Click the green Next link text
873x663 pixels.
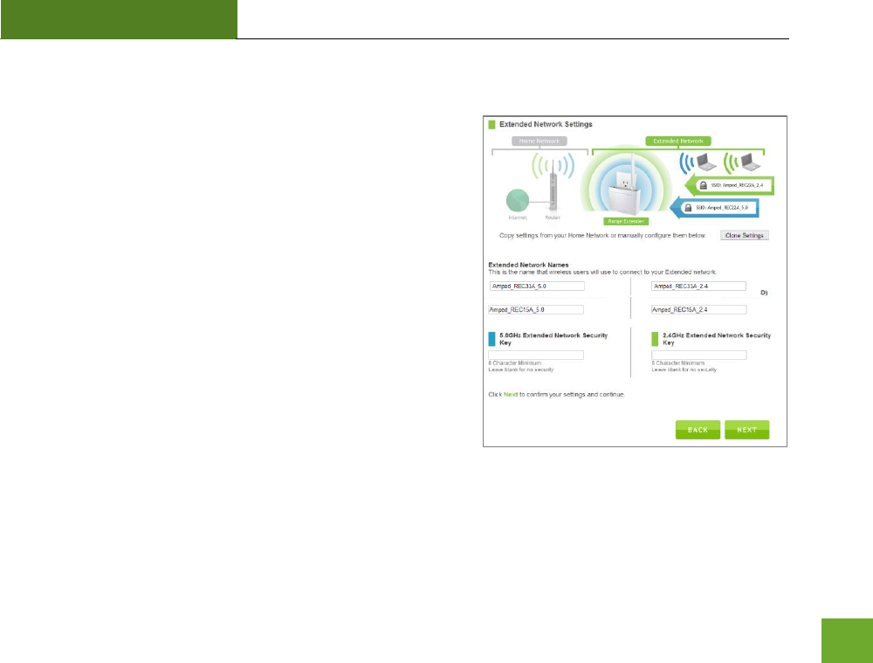[511, 395]
